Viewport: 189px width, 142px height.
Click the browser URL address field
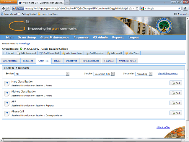(76, 8)
